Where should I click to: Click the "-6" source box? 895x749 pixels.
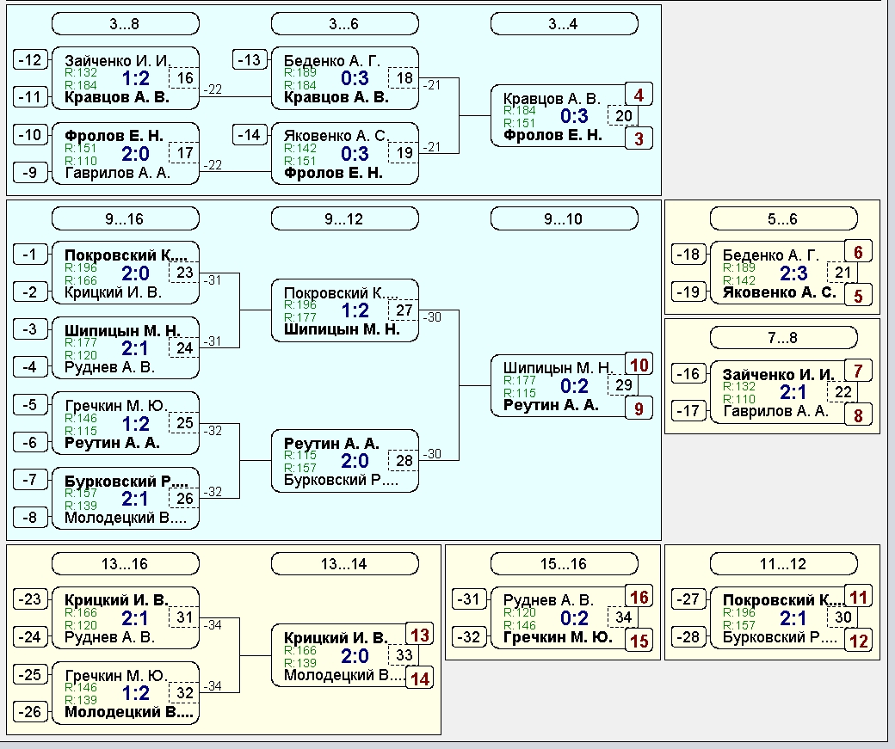click(29, 442)
